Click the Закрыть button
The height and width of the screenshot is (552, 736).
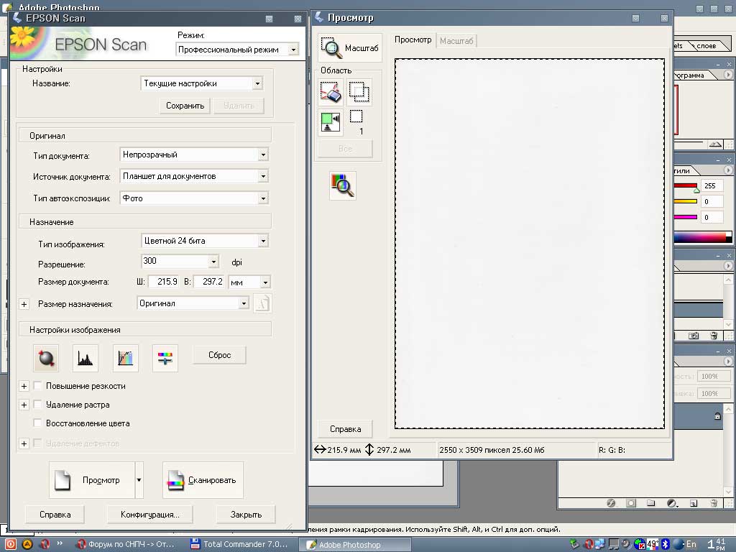coord(246,515)
